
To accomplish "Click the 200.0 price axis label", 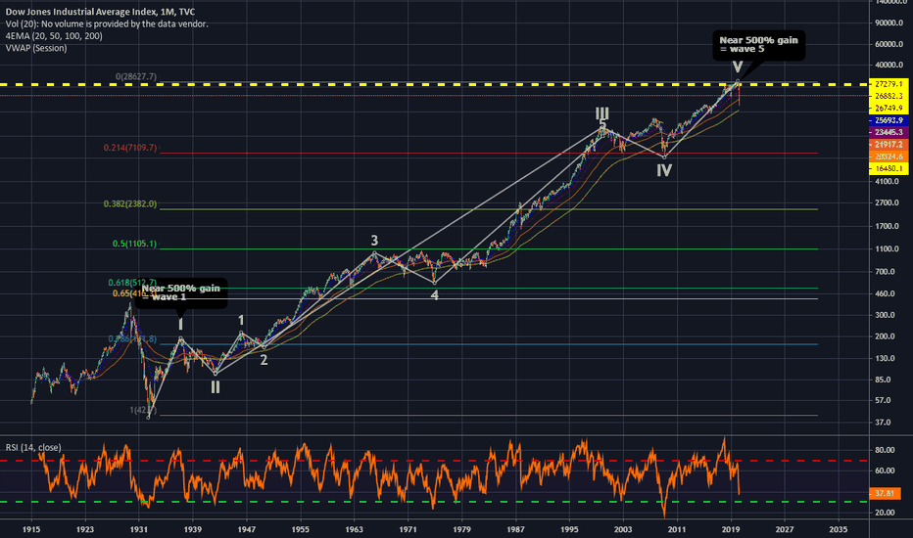I will pyautogui.click(x=885, y=336).
